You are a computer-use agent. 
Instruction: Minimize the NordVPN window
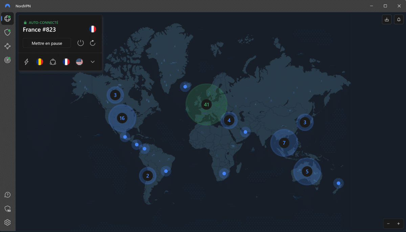point(371,6)
